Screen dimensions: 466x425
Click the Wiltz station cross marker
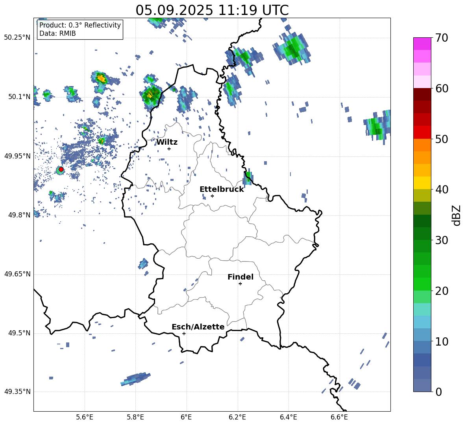coord(169,149)
